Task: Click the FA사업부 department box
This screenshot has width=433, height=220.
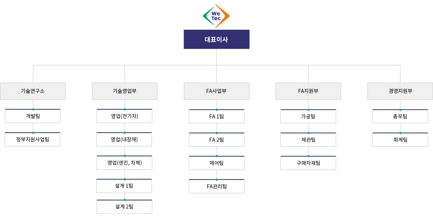Action: click(216, 91)
